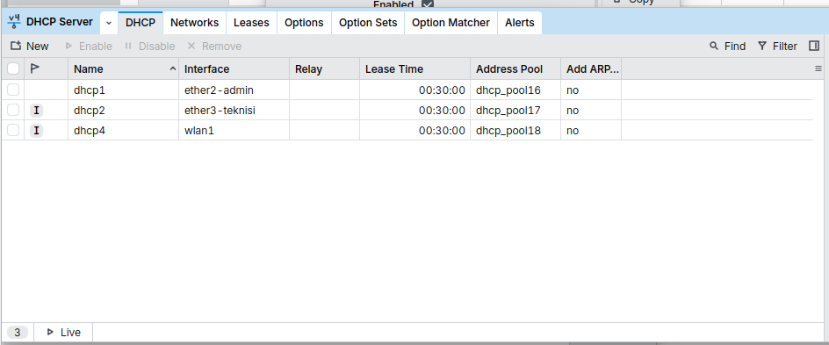The height and width of the screenshot is (345, 829).
Task: Open the column settings menu icon
Action: pyautogui.click(x=818, y=68)
